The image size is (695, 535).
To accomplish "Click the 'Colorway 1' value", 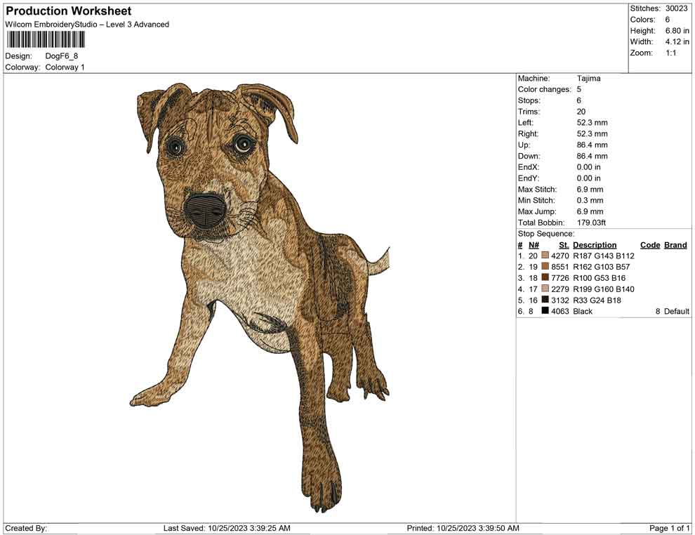I will pos(65,67).
